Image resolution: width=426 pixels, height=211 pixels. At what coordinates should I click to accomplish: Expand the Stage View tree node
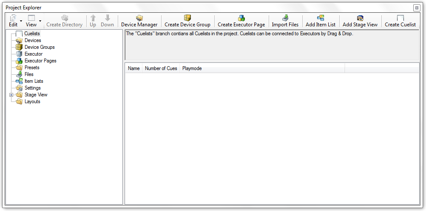pos(11,95)
